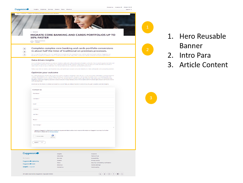Click the Capgemini logo in the header
This screenshot has width=243, height=183.
point(22,10)
